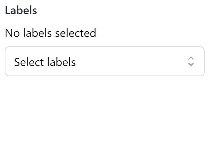Click the "No labels selected" text

(51, 33)
